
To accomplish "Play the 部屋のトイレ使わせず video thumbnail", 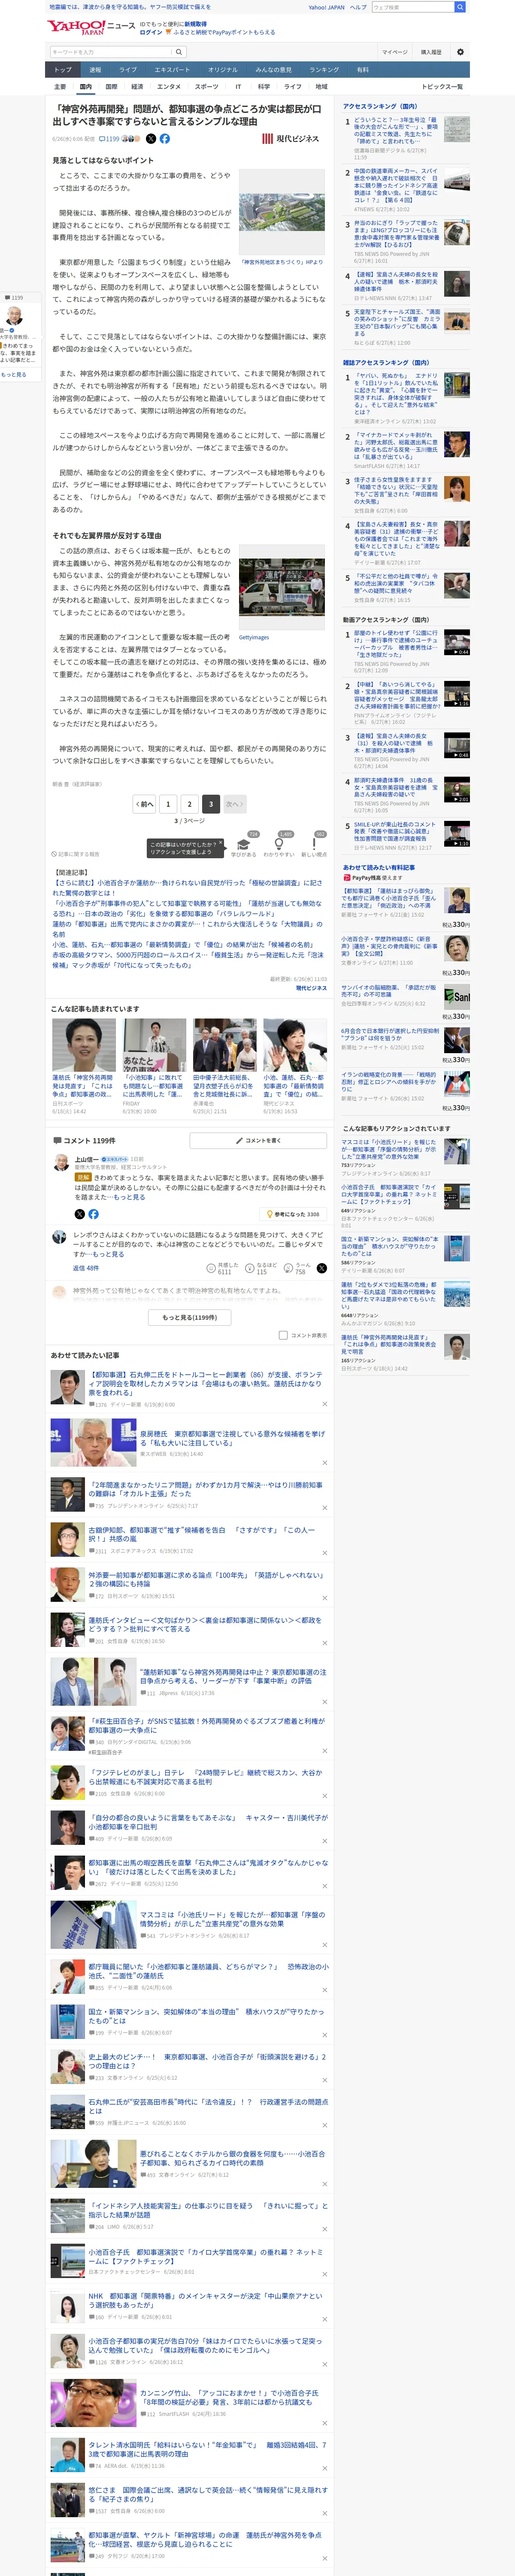I will (x=456, y=643).
